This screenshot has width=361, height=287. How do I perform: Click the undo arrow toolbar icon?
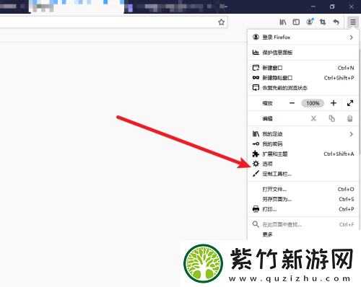click(x=336, y=22)
